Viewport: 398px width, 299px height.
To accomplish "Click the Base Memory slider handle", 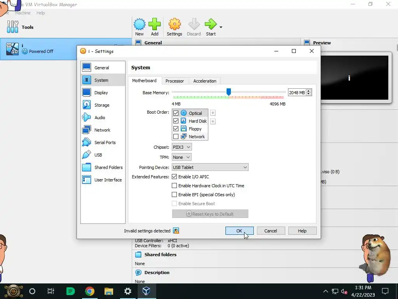I will (229, 92).
